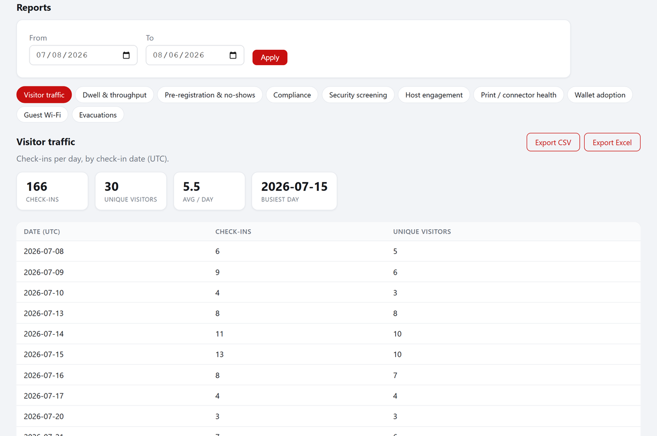Open the Security screening report

point(358,95)
